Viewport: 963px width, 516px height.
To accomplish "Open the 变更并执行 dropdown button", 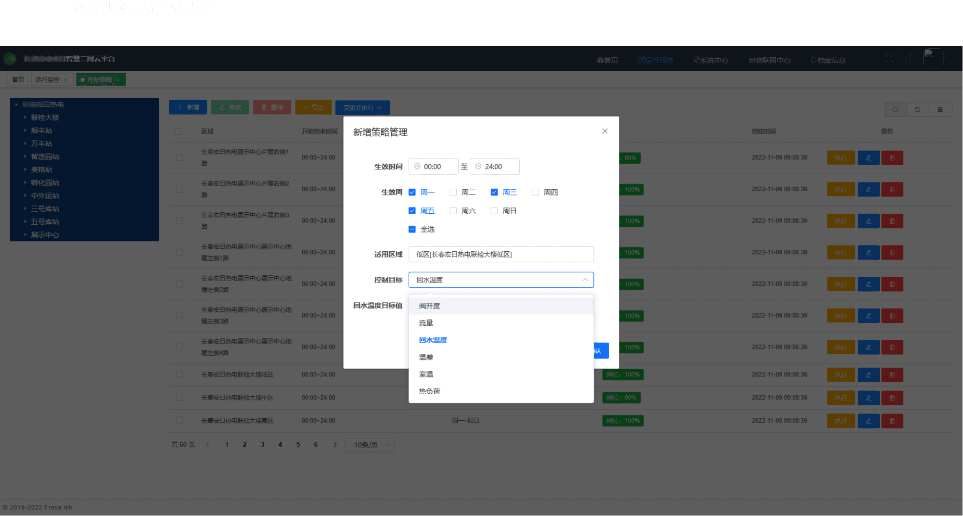I will tap(362, 107).
